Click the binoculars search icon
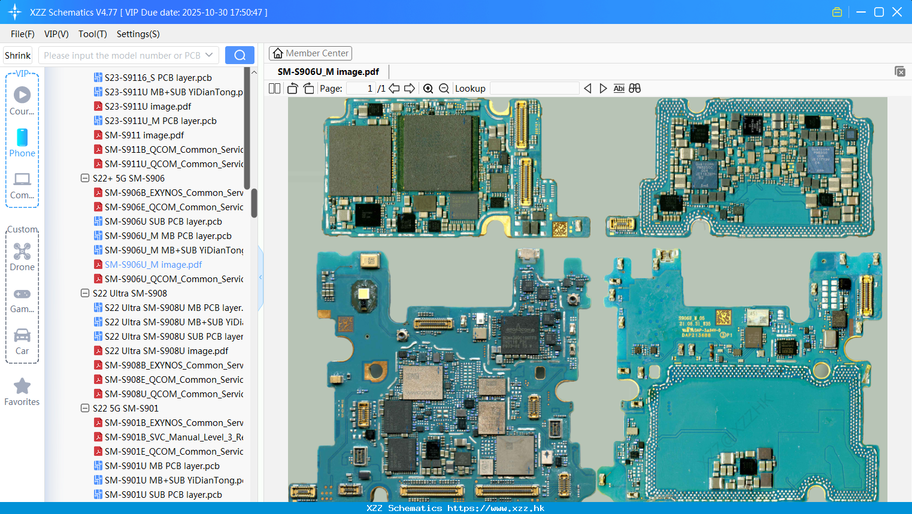912x514 pixels. pyautogui.click(x=635, y=88)
